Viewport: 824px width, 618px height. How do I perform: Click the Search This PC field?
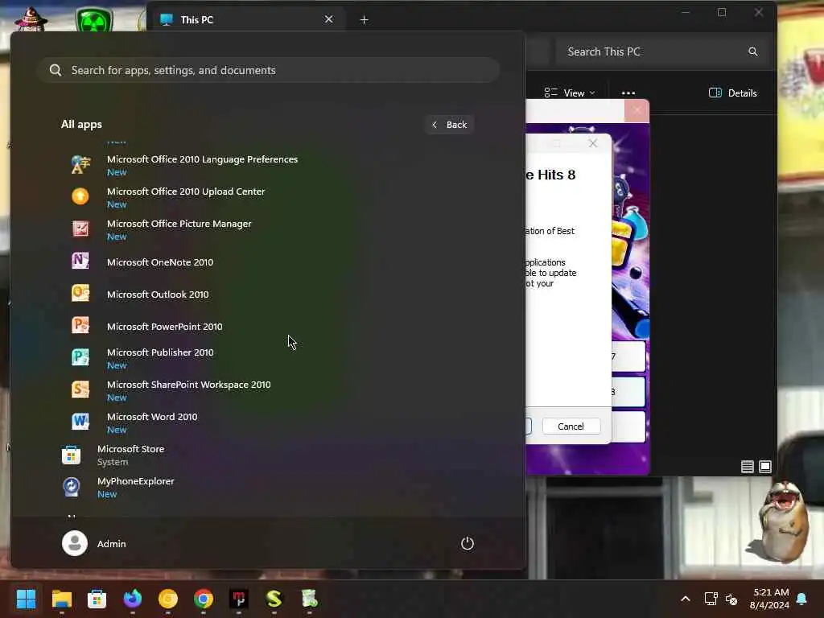point(662,51)
